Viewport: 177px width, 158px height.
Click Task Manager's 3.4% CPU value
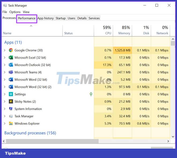(108, 116)
